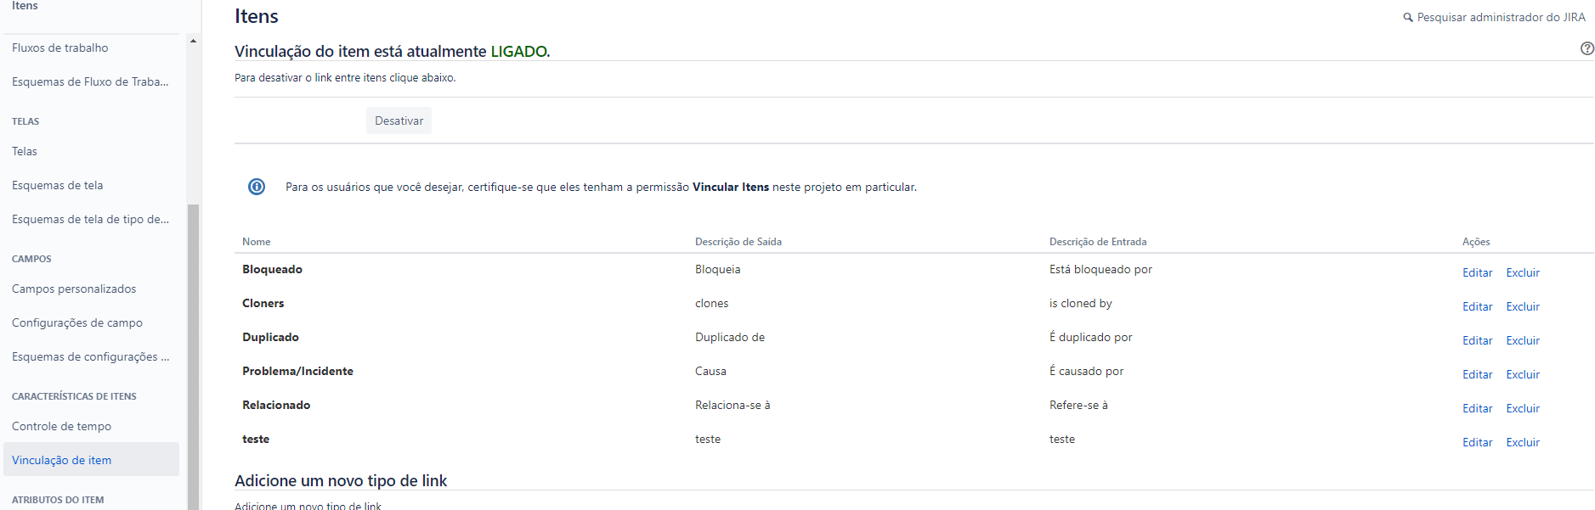
Task: Click the help question mark icon
Action: click(1587, 48)
